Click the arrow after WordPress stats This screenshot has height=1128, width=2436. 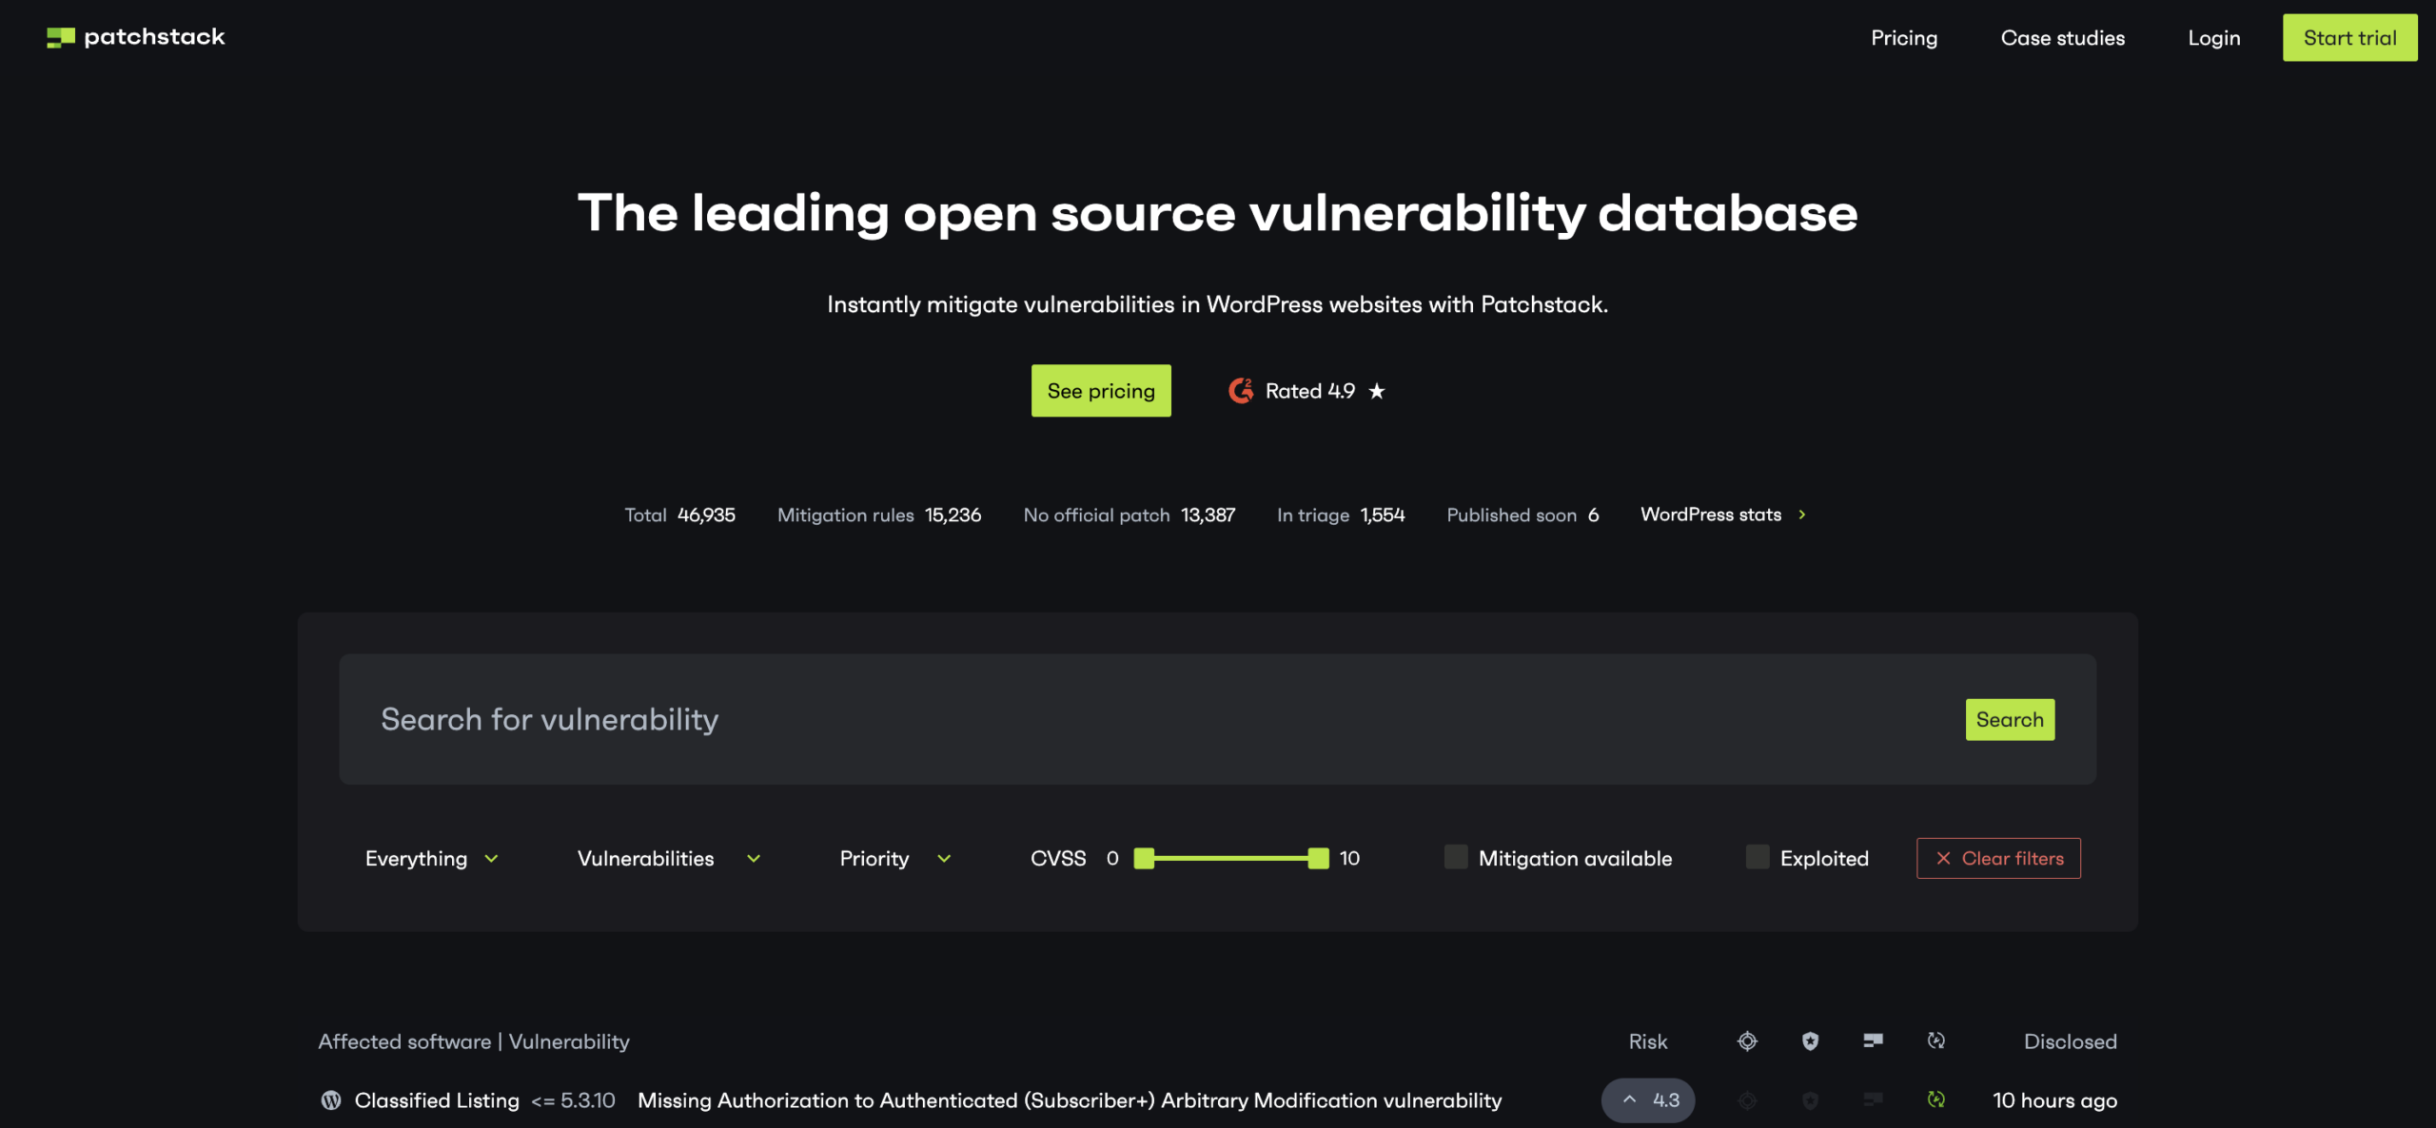click(1801, 515)
